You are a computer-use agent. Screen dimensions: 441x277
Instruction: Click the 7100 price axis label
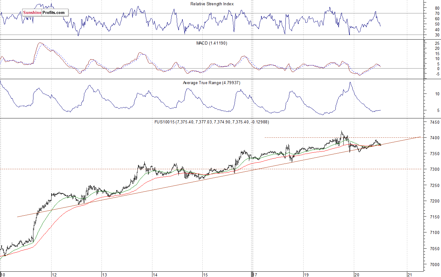pyautogui.click(x=435, y=232)
